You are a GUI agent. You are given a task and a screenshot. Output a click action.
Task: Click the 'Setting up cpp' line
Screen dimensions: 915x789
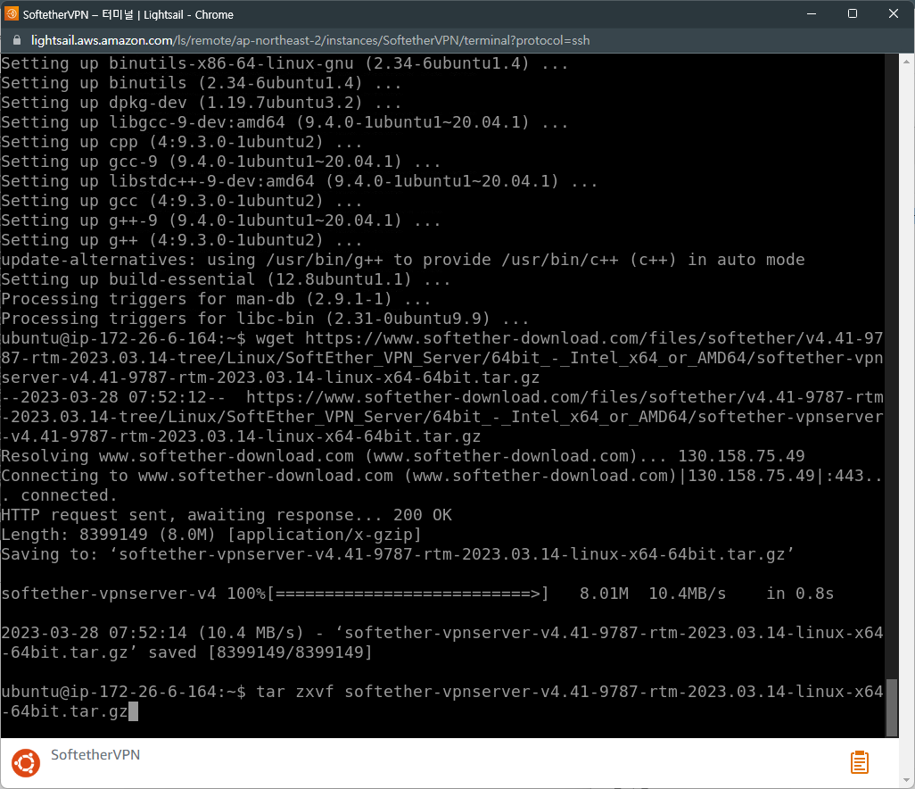click(x=181, y=142)
